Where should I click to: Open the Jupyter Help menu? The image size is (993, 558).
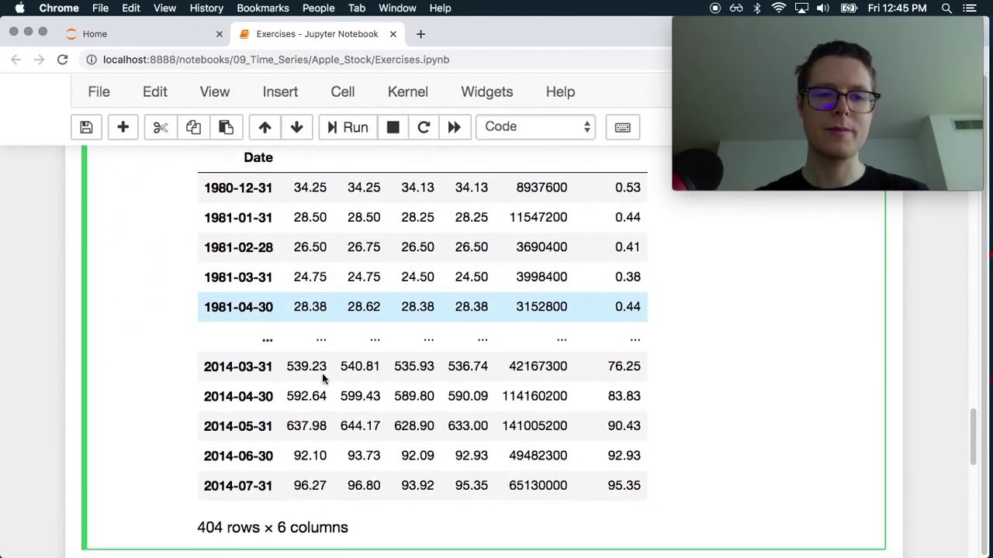(560, 91)
